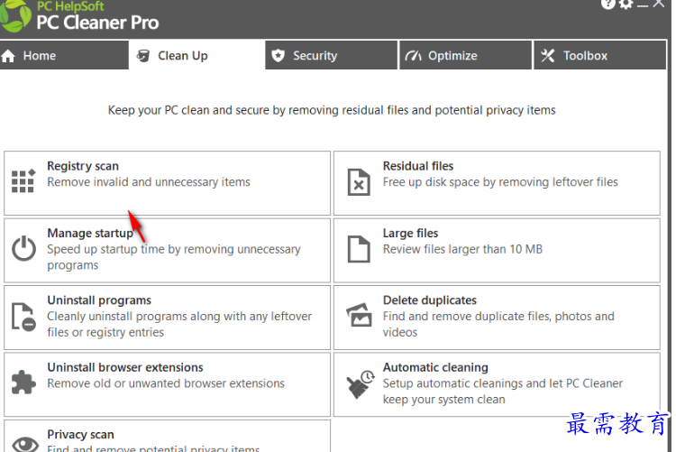676x452 pixels.
Task: Open Residual files tile
Action: pos(497,183)
